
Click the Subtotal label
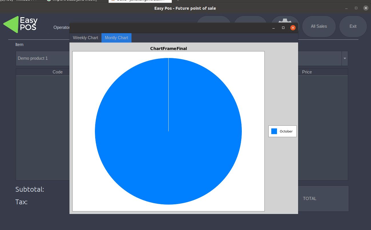[30, 189]
